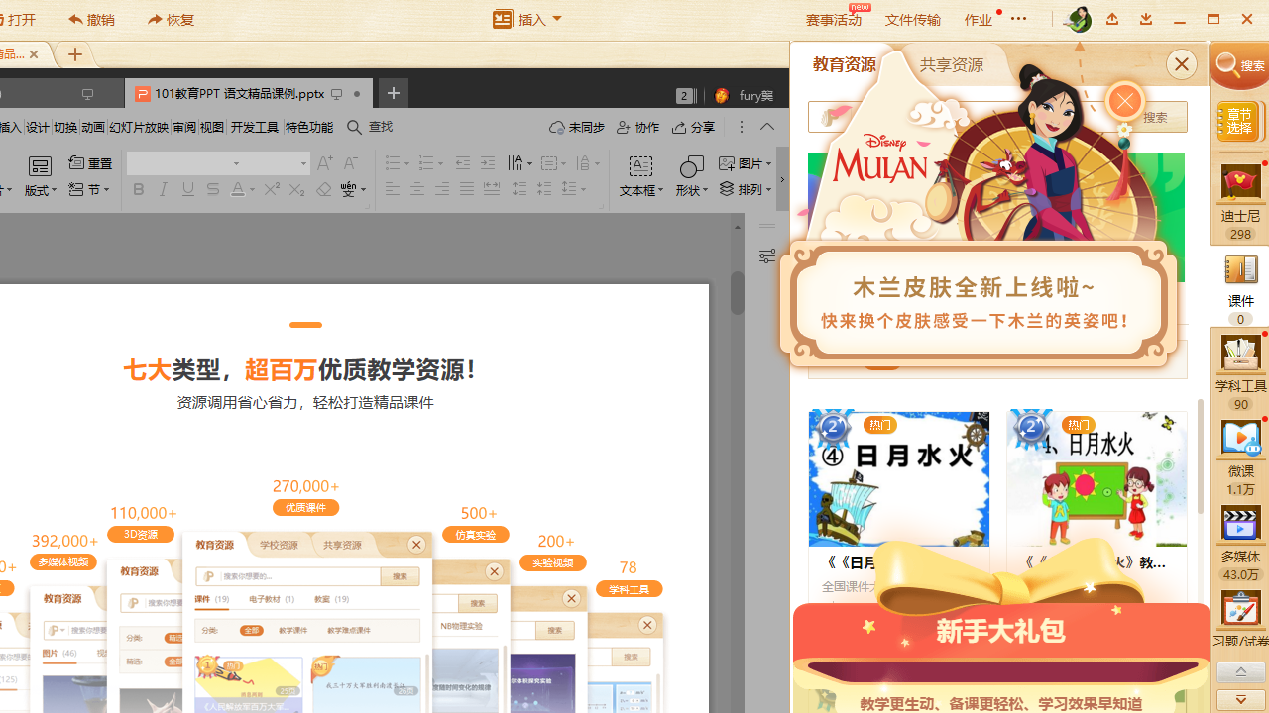Open 迪士尼 resource category
This screenshot has width=1269, height=713.
pyautogui.click(x=1240, y=201)
